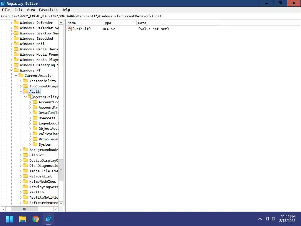Select the LogonLogof... key in the tree
301x226 pixels.
[49, 123]
